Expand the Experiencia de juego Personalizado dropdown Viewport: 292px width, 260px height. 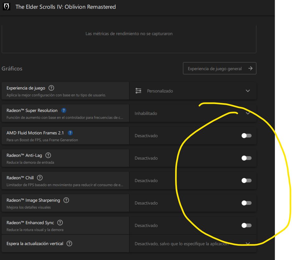pyautogui.click(x=193, y=91)
